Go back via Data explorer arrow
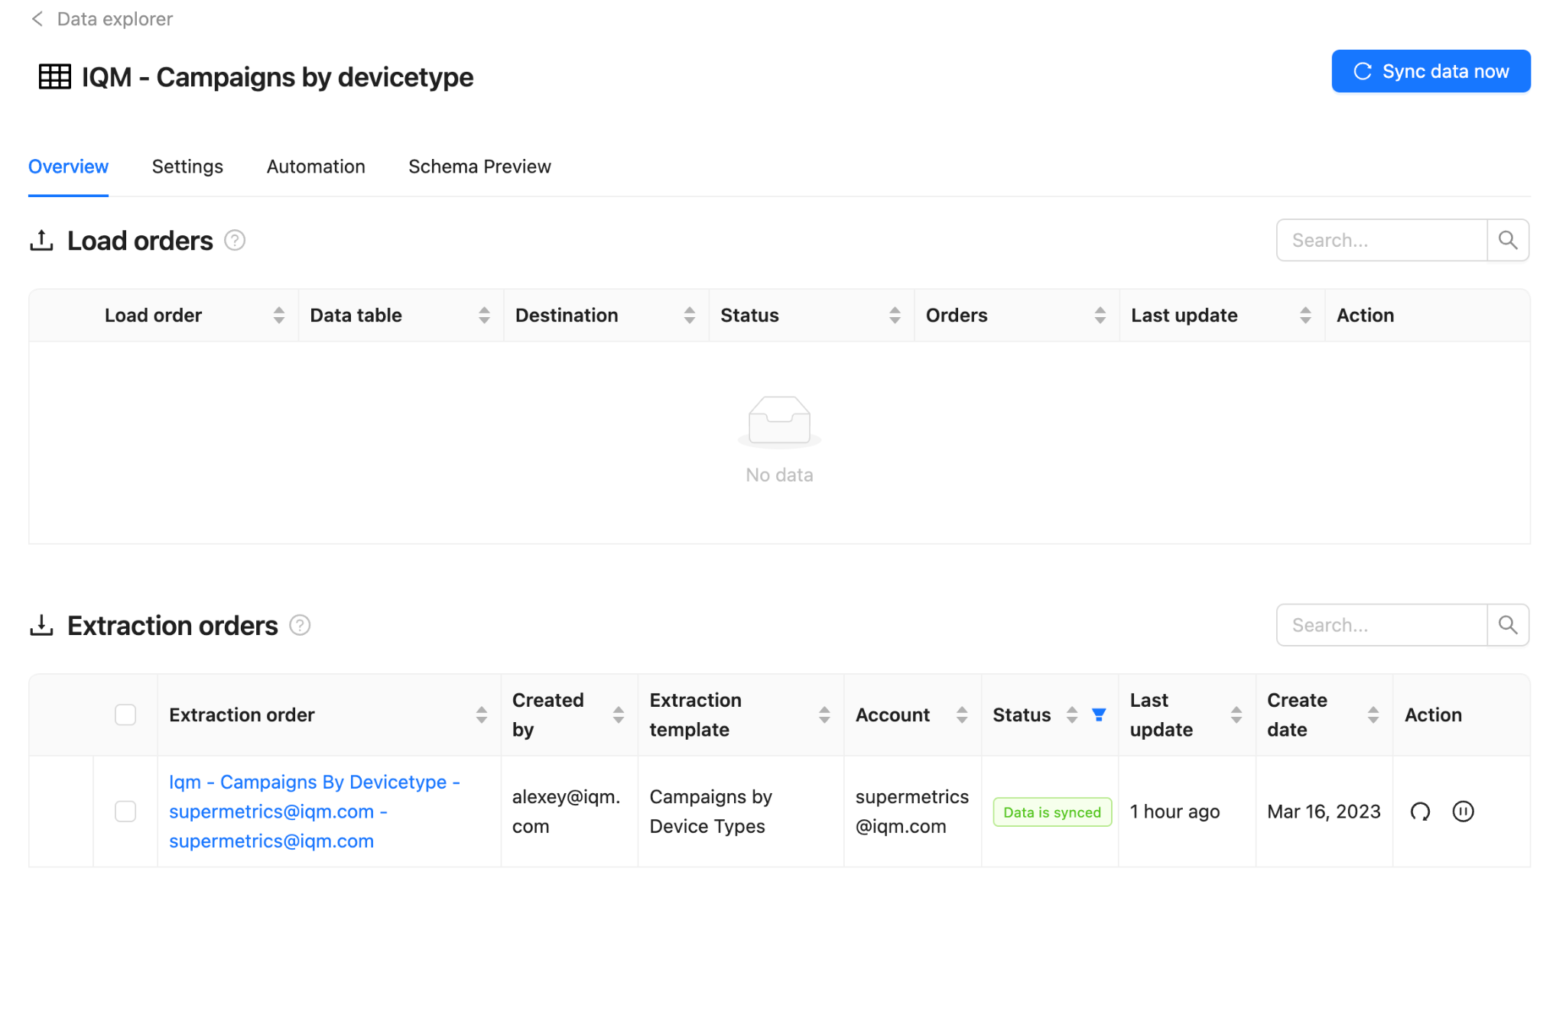The image size is (1566, 1011). (x=37, y=18)
